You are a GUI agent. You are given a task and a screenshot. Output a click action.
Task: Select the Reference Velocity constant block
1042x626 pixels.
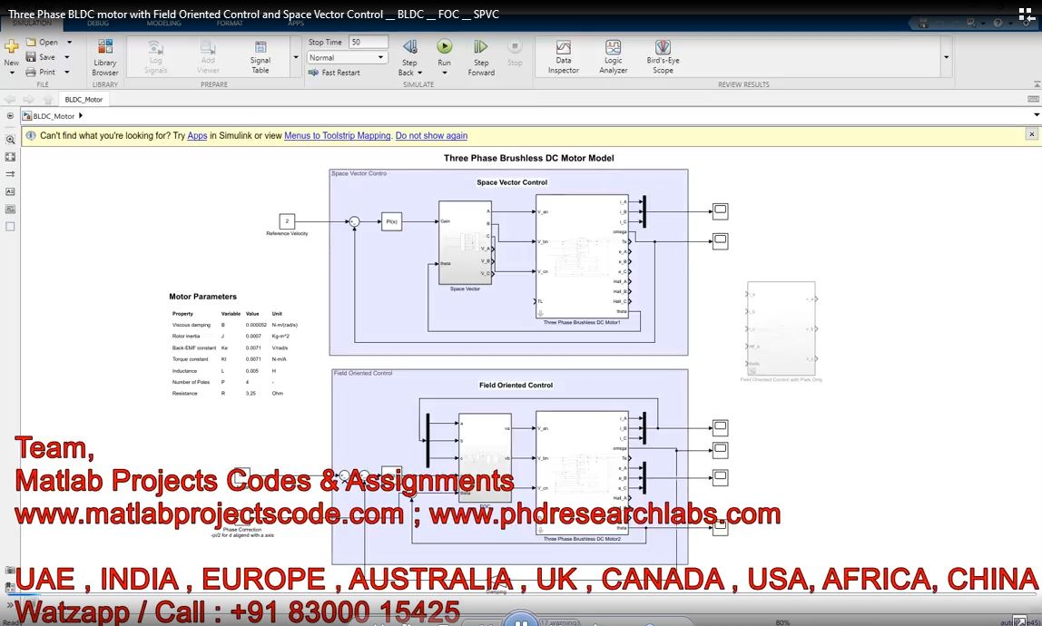(x=287, y=221)
